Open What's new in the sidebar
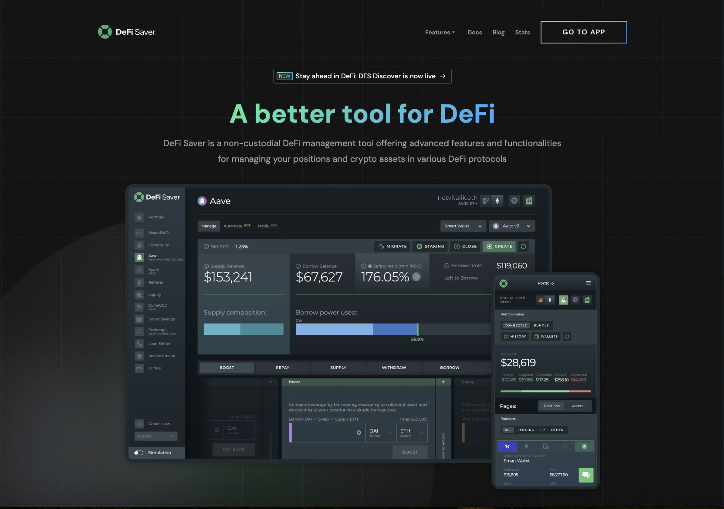This screenshot has width=724, height=509. [x=153, y=424]
